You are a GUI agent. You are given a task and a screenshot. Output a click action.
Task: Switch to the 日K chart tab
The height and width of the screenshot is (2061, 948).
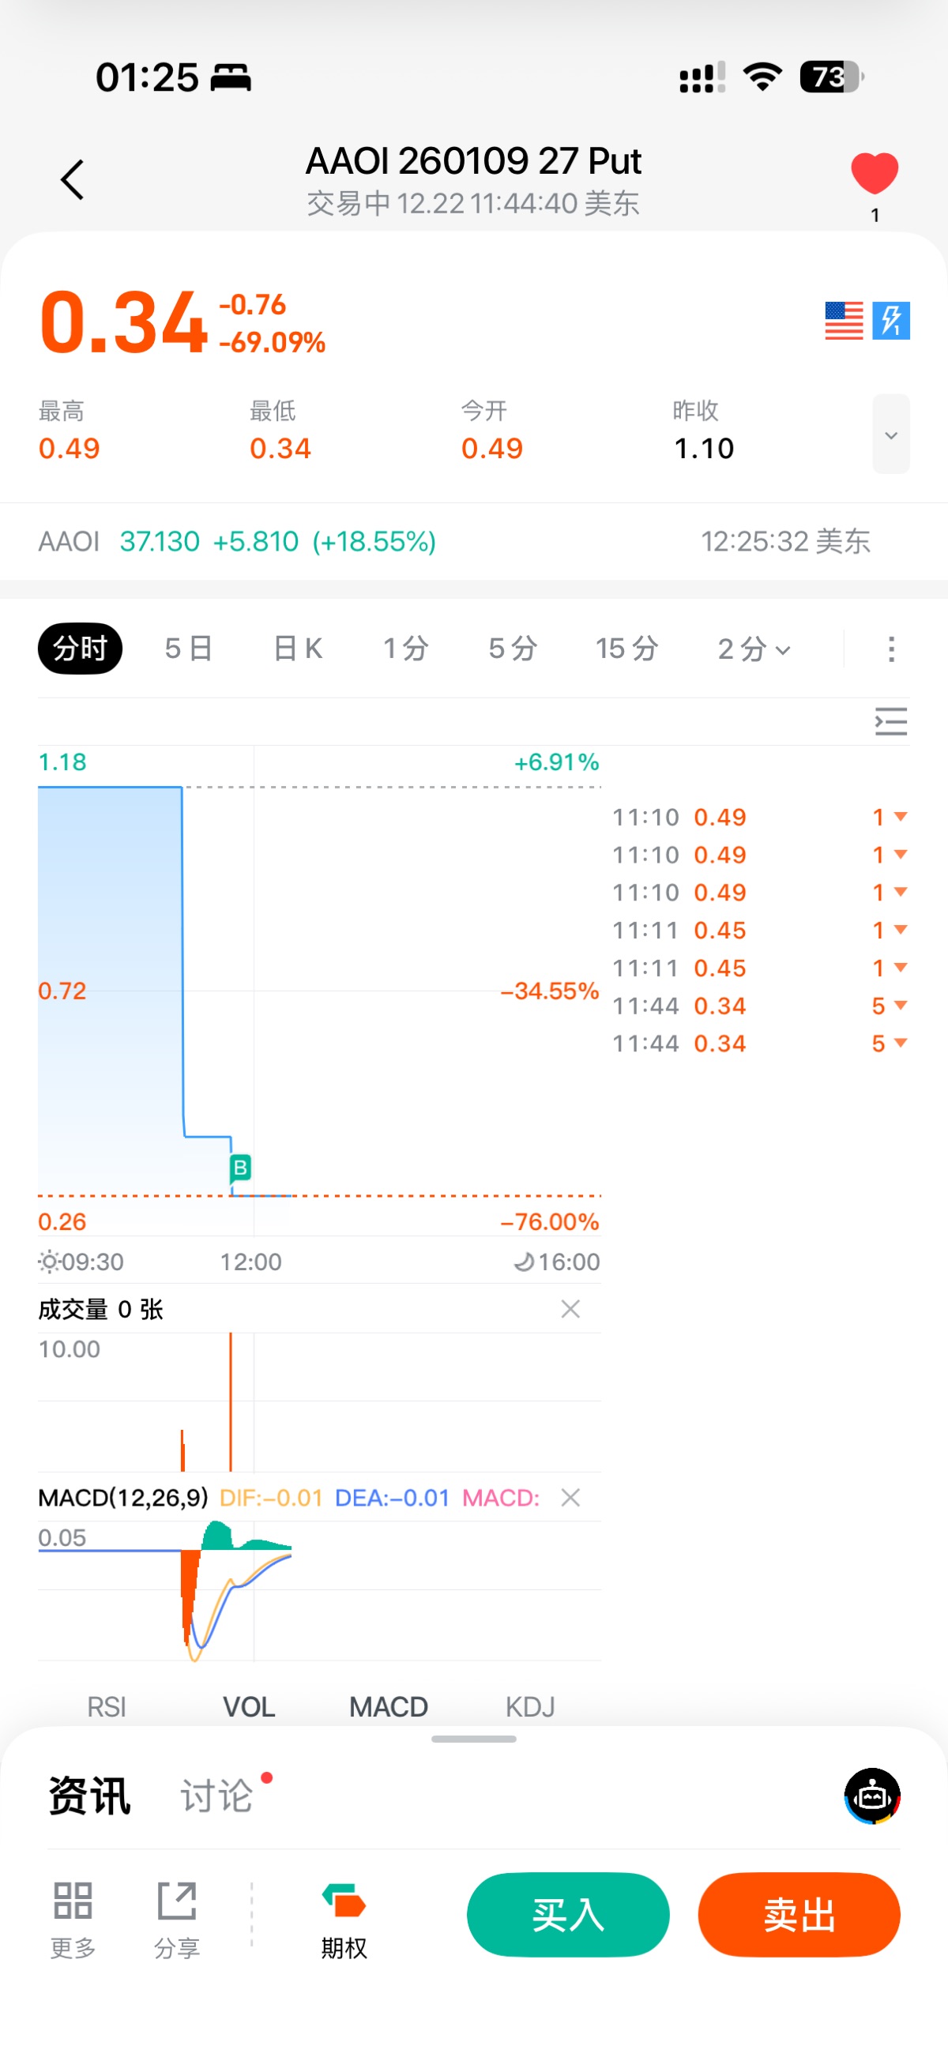click(x=298, y=649)
